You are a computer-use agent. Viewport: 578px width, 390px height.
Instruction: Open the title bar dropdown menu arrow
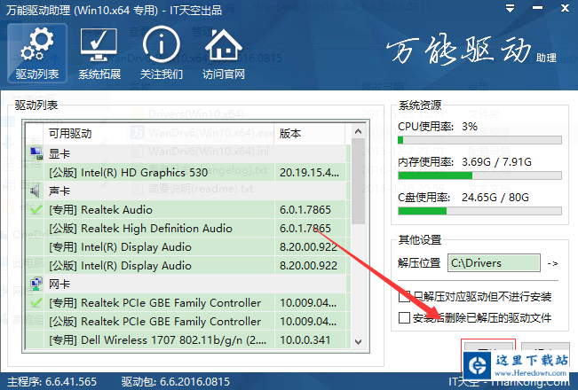click(x=510, y=9)
